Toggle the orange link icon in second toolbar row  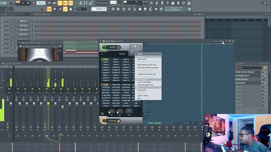click(x=65, y=9)
